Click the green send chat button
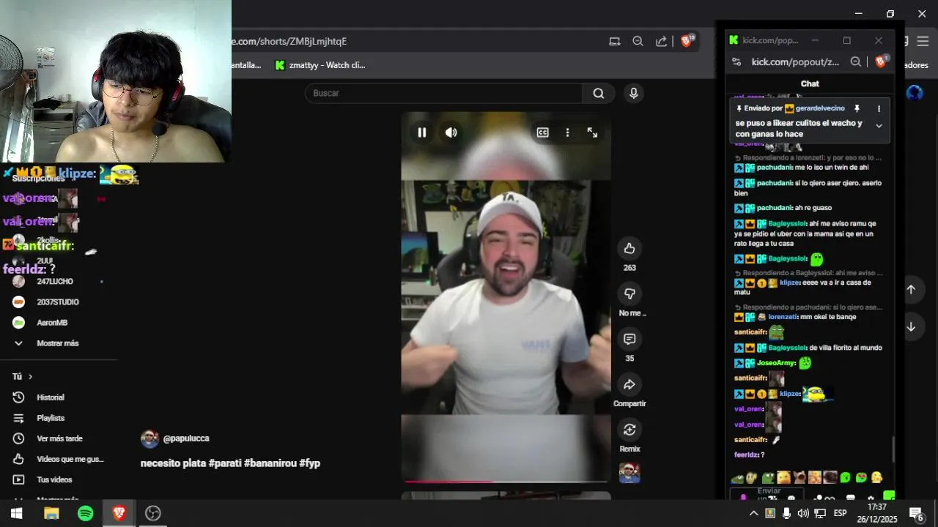 click(888, 496)
